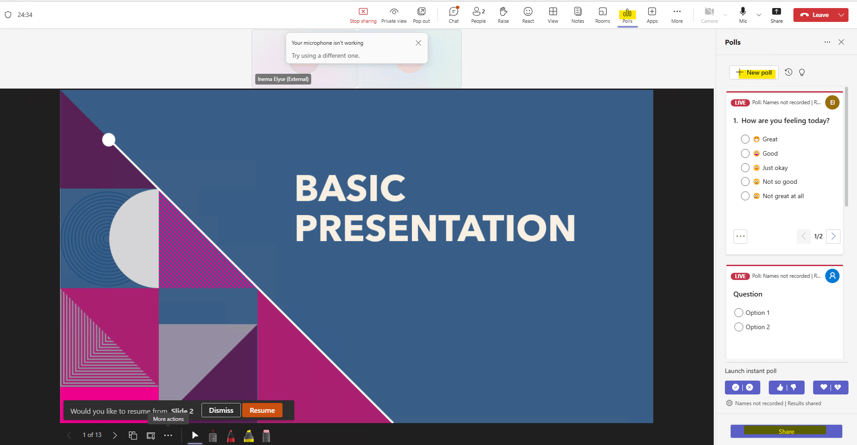This screenshot has width=857, height=445.
Task: Select the yellow highlighter tool
Action: [249, 436]
